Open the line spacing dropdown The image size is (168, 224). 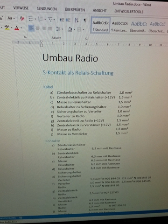click(x=60, y=29)
